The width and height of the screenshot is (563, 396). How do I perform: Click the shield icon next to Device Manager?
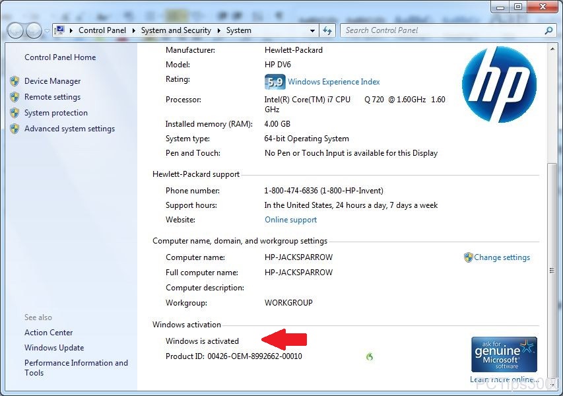[15, 81]
